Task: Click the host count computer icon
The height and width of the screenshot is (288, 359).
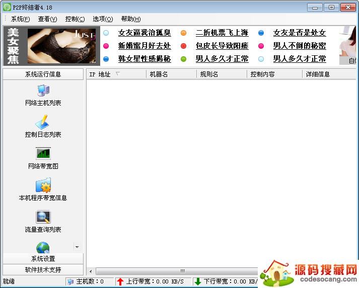Action: (70, 281)
